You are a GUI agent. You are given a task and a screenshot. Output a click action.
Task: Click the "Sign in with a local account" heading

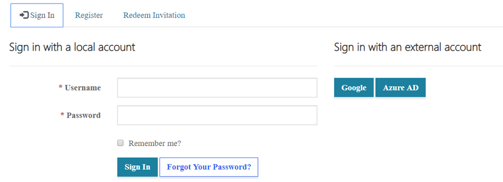pyautogui.click(x=72, y=47)
